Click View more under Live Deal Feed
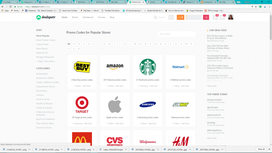The image size is (272, 153). coord(212,86)
